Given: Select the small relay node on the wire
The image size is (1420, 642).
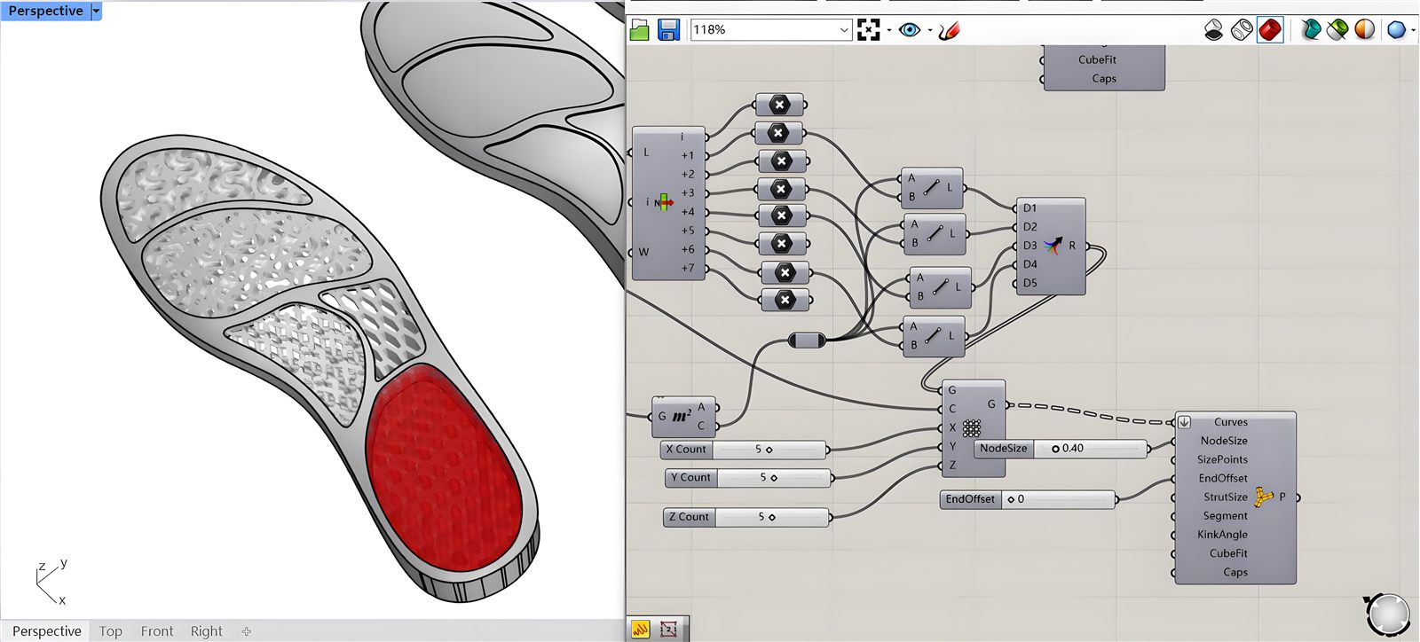Looking at the screenshot, I should tap(807, 340).
